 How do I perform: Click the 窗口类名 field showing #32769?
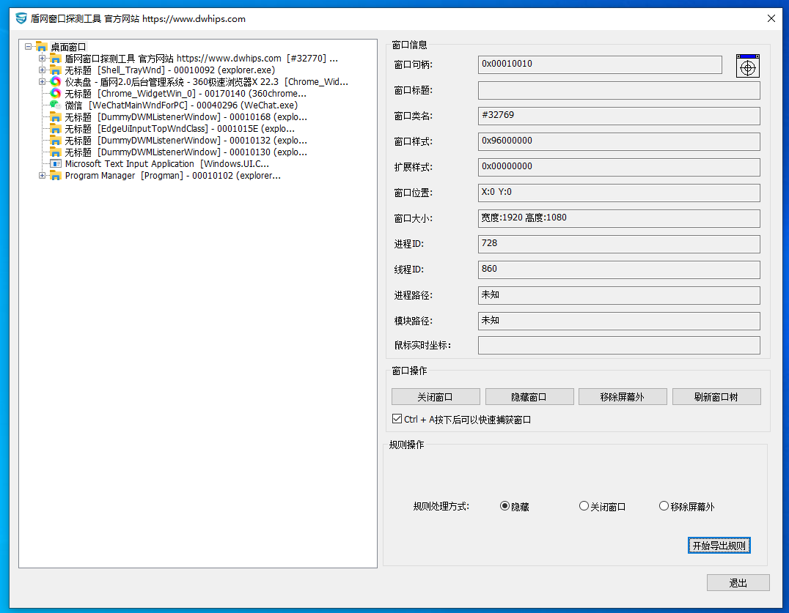point(618,116)
